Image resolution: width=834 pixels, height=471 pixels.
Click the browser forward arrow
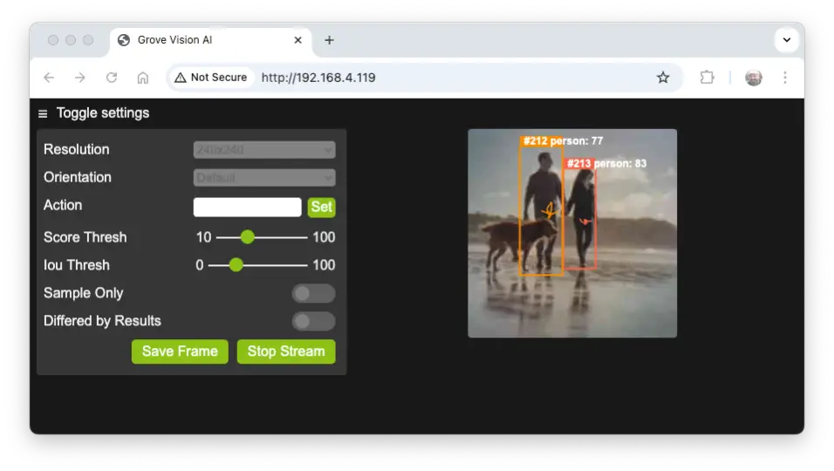pyautogui.click(x=80, y=78)
